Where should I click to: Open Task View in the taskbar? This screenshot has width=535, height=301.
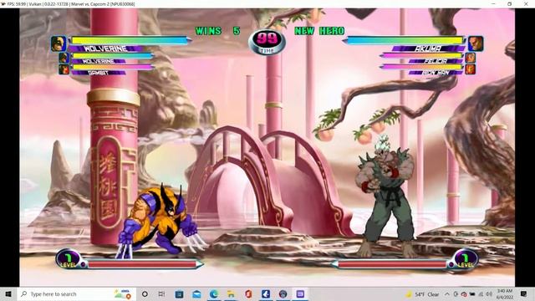pyautogui.click(x=161, y=293)
